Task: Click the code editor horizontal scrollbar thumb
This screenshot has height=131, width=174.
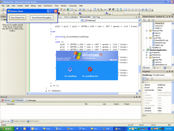Action: pos(74,93)
